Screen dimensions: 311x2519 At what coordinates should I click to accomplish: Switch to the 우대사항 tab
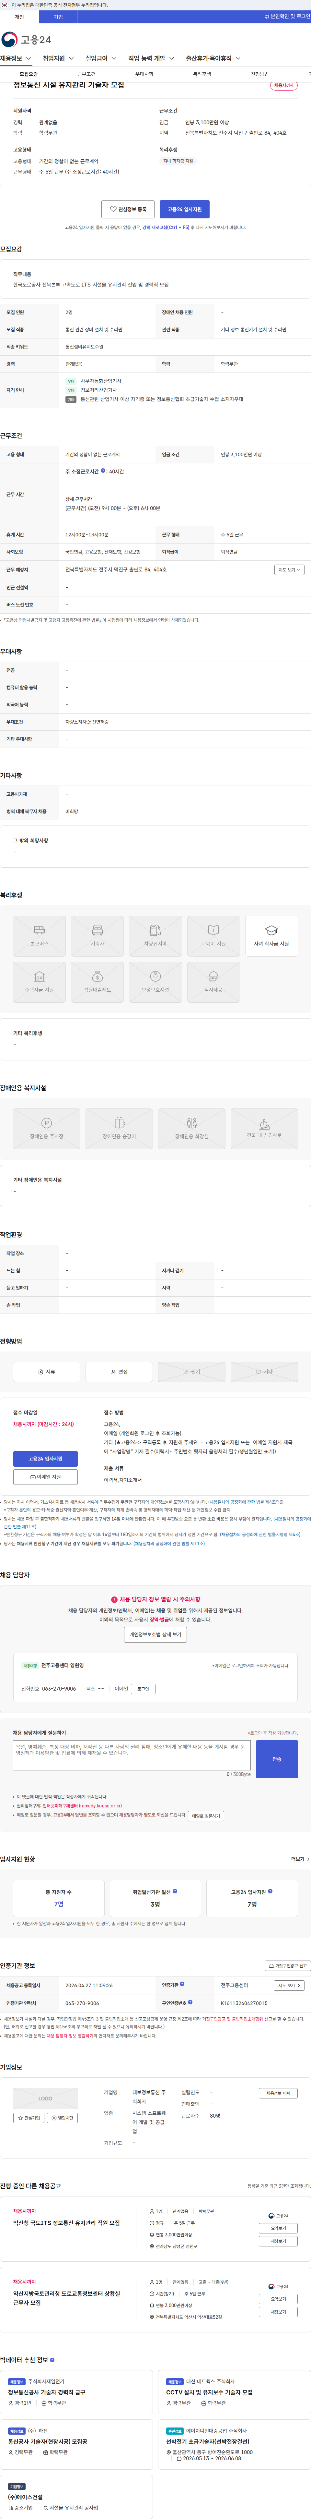click(144, 74)
